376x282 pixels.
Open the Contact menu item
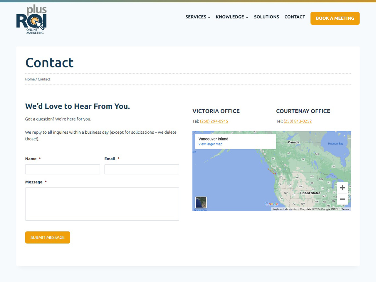coord(295,17)
